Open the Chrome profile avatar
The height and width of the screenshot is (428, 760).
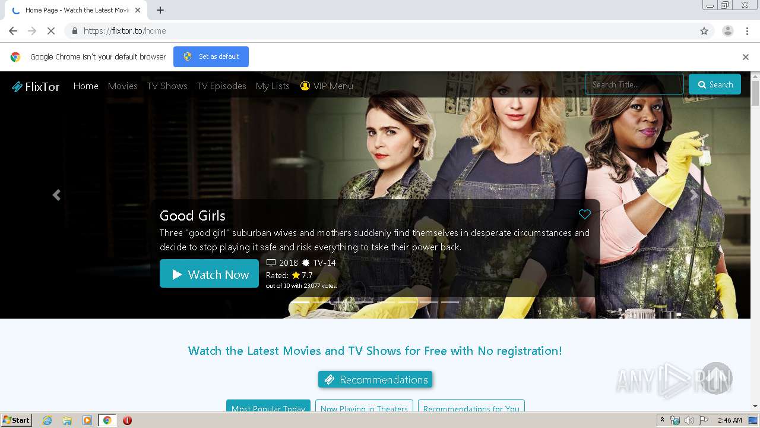click(728, 31)
